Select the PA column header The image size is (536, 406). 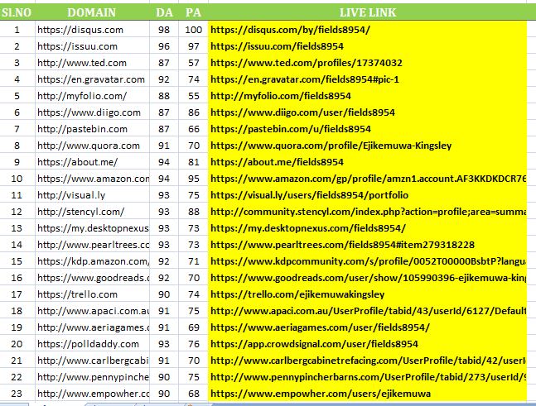(193, 12)
